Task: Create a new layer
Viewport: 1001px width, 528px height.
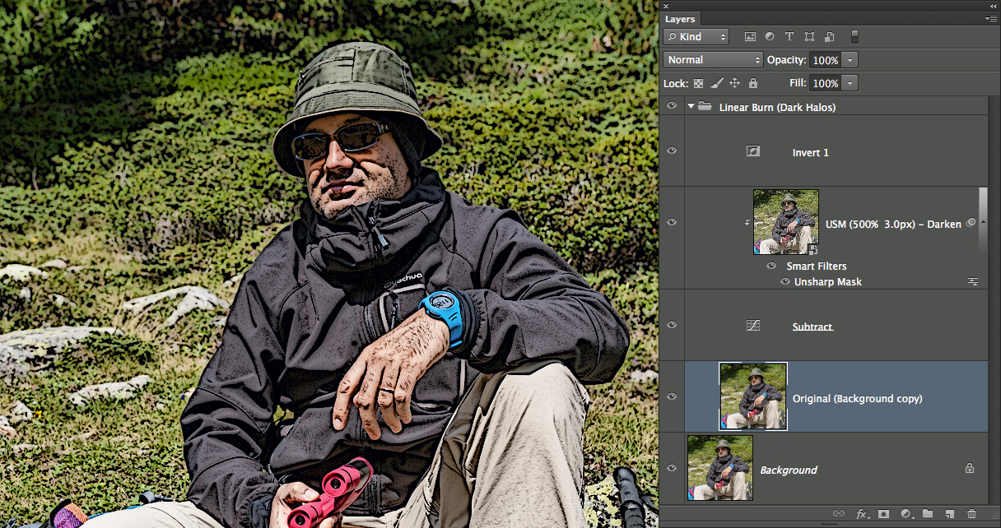Action: (949, 514)
